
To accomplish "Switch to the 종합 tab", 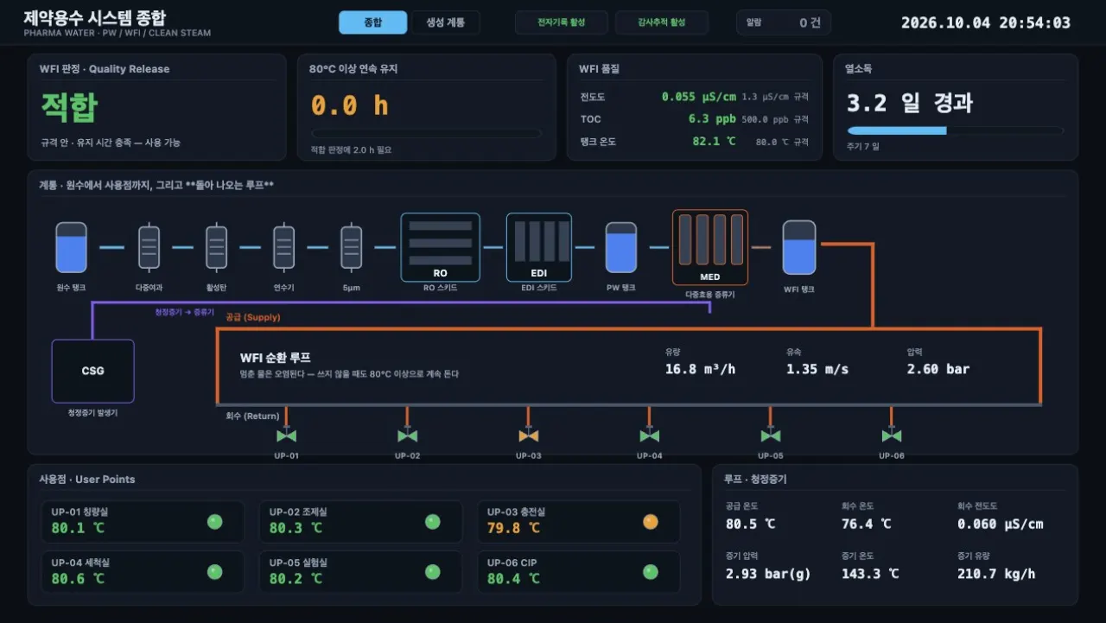I will [373, 22].
